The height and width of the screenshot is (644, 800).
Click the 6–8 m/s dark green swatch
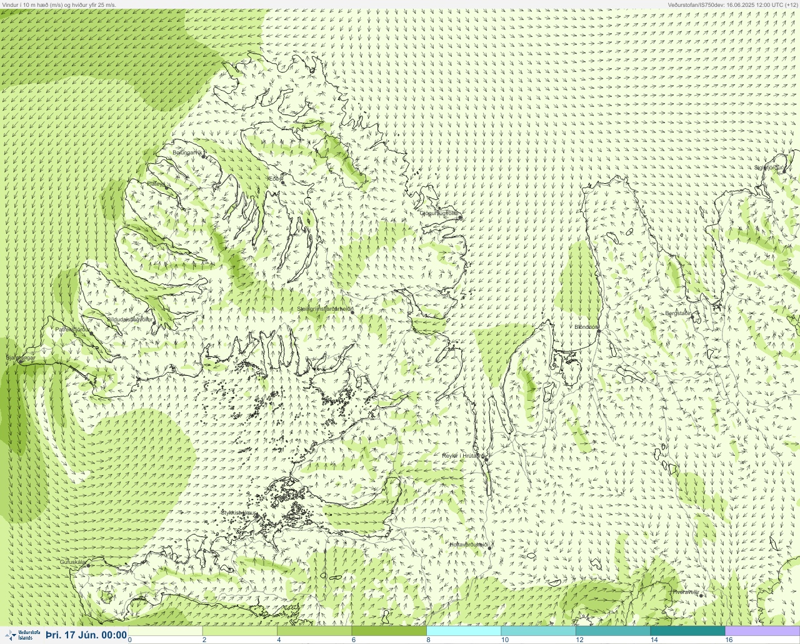[389, 631]
